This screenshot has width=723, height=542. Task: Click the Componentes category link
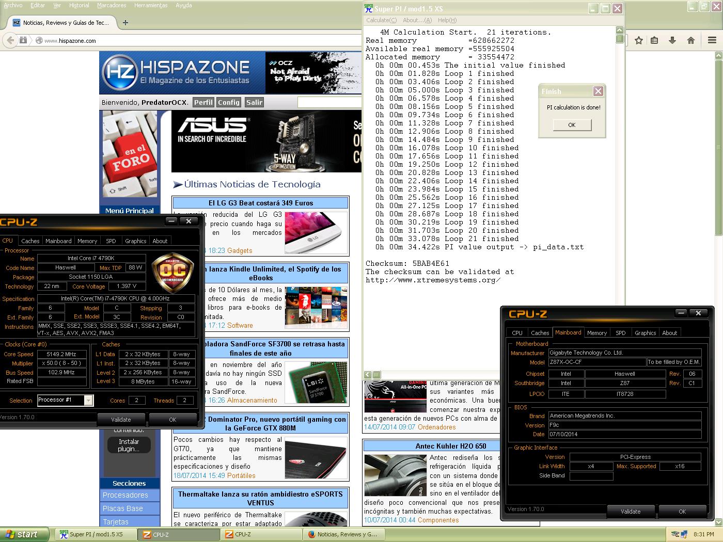click(x=438, y=520)
